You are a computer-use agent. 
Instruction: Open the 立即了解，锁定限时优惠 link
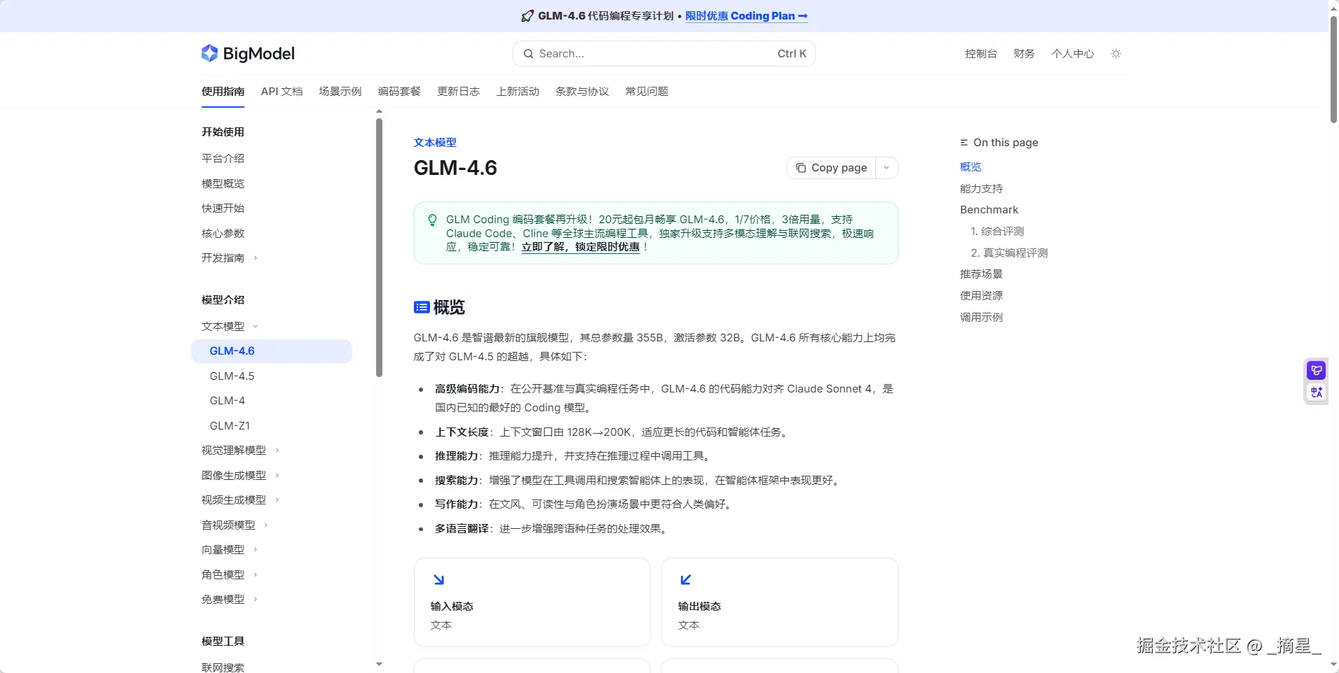click(x=581, y=247)
